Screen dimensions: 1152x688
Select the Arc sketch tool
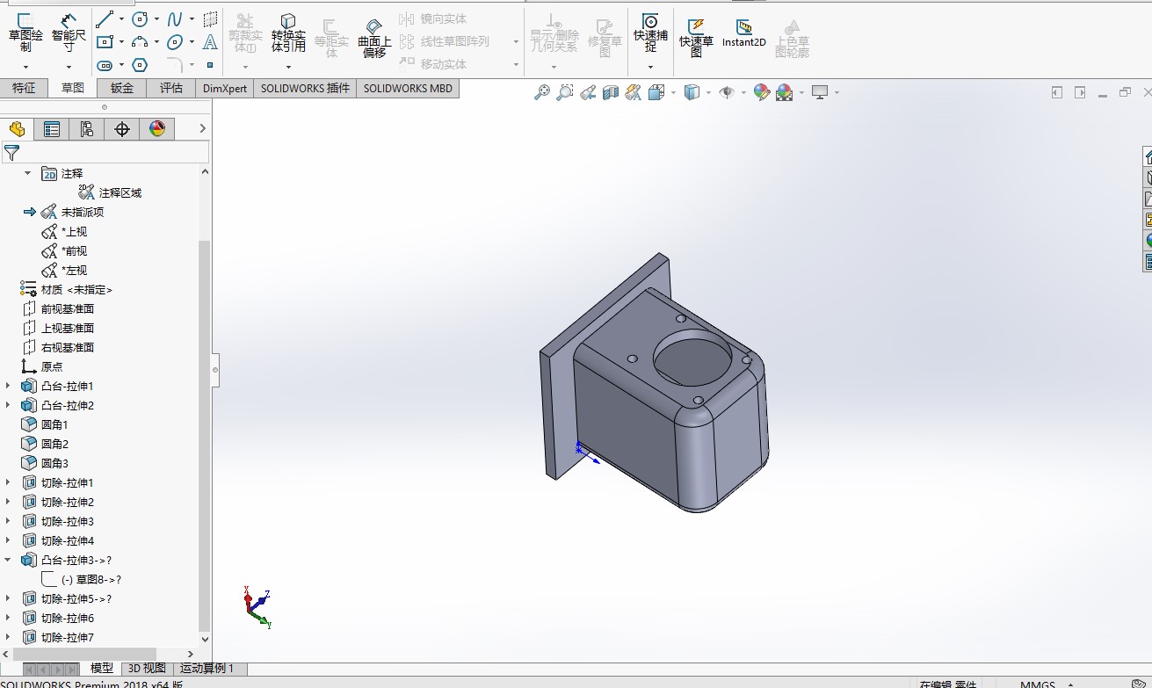pos(140,41)
